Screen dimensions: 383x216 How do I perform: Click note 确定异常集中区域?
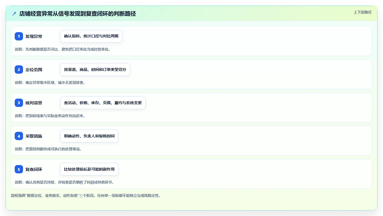click(50, 83)
